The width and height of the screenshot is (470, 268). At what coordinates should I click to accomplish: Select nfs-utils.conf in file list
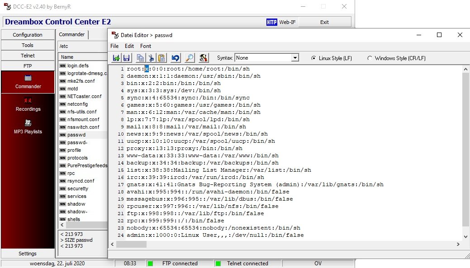point(82,112)
